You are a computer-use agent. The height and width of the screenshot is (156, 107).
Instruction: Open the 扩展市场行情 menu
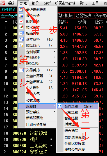click(65, 3)
